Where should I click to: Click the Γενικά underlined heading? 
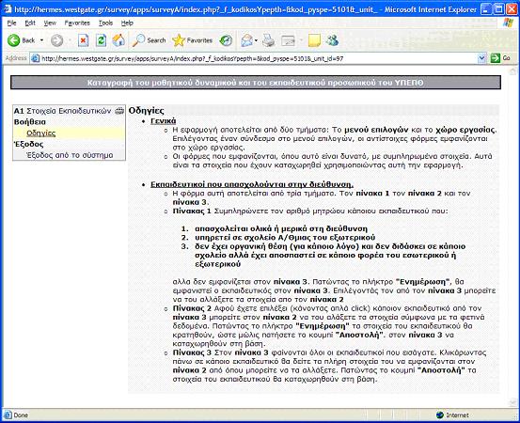coord(164,121)
